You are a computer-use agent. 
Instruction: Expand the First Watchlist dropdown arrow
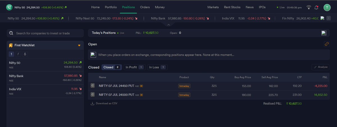pyautogui.click(x=79, y=45)
